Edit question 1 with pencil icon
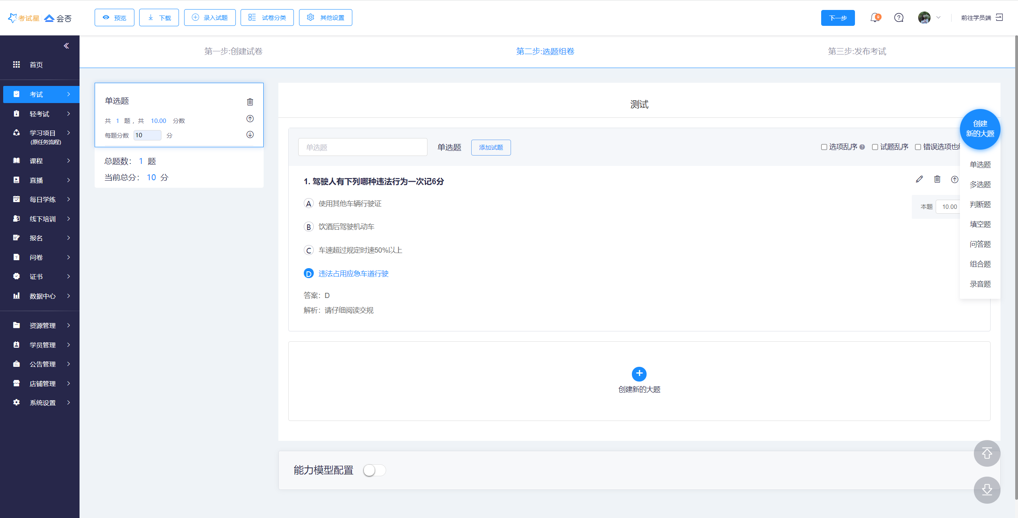Viewport: 1018px width, 518px height. (919, 179)
